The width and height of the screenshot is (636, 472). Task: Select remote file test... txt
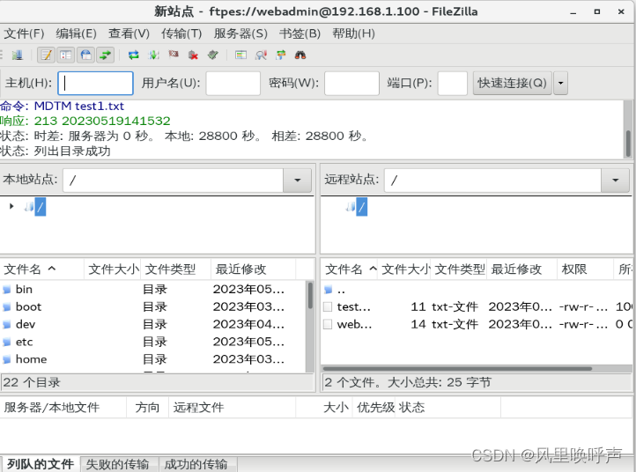477,306
